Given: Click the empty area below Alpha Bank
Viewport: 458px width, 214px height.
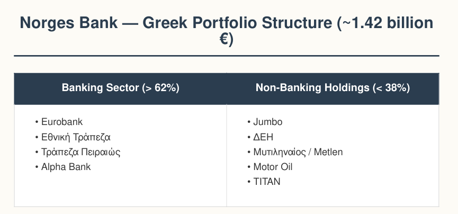Looking at the screenshot, I should pos(120,190).
